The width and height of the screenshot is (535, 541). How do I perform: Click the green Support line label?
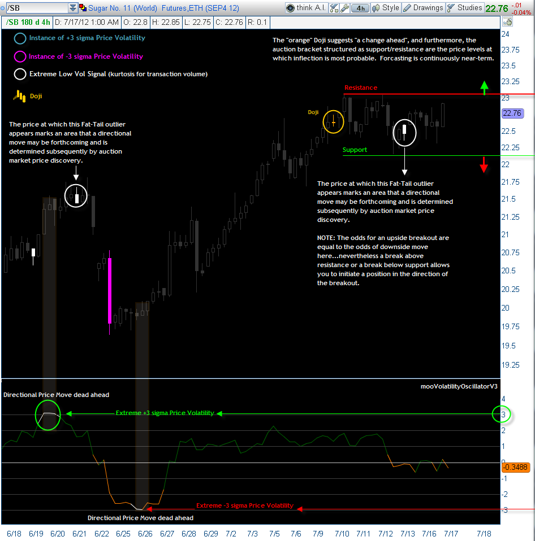click(x=355, y=150)
